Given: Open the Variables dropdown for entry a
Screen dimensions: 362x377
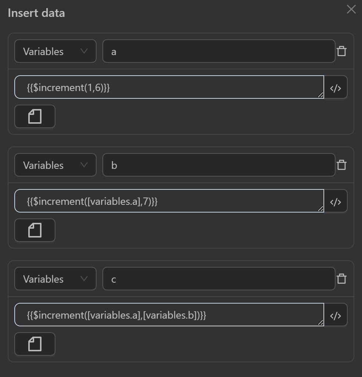Looking at the screenshot, I should (x=55, y=51).
